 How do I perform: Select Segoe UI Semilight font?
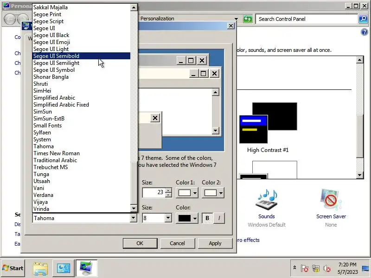point(81,63)
